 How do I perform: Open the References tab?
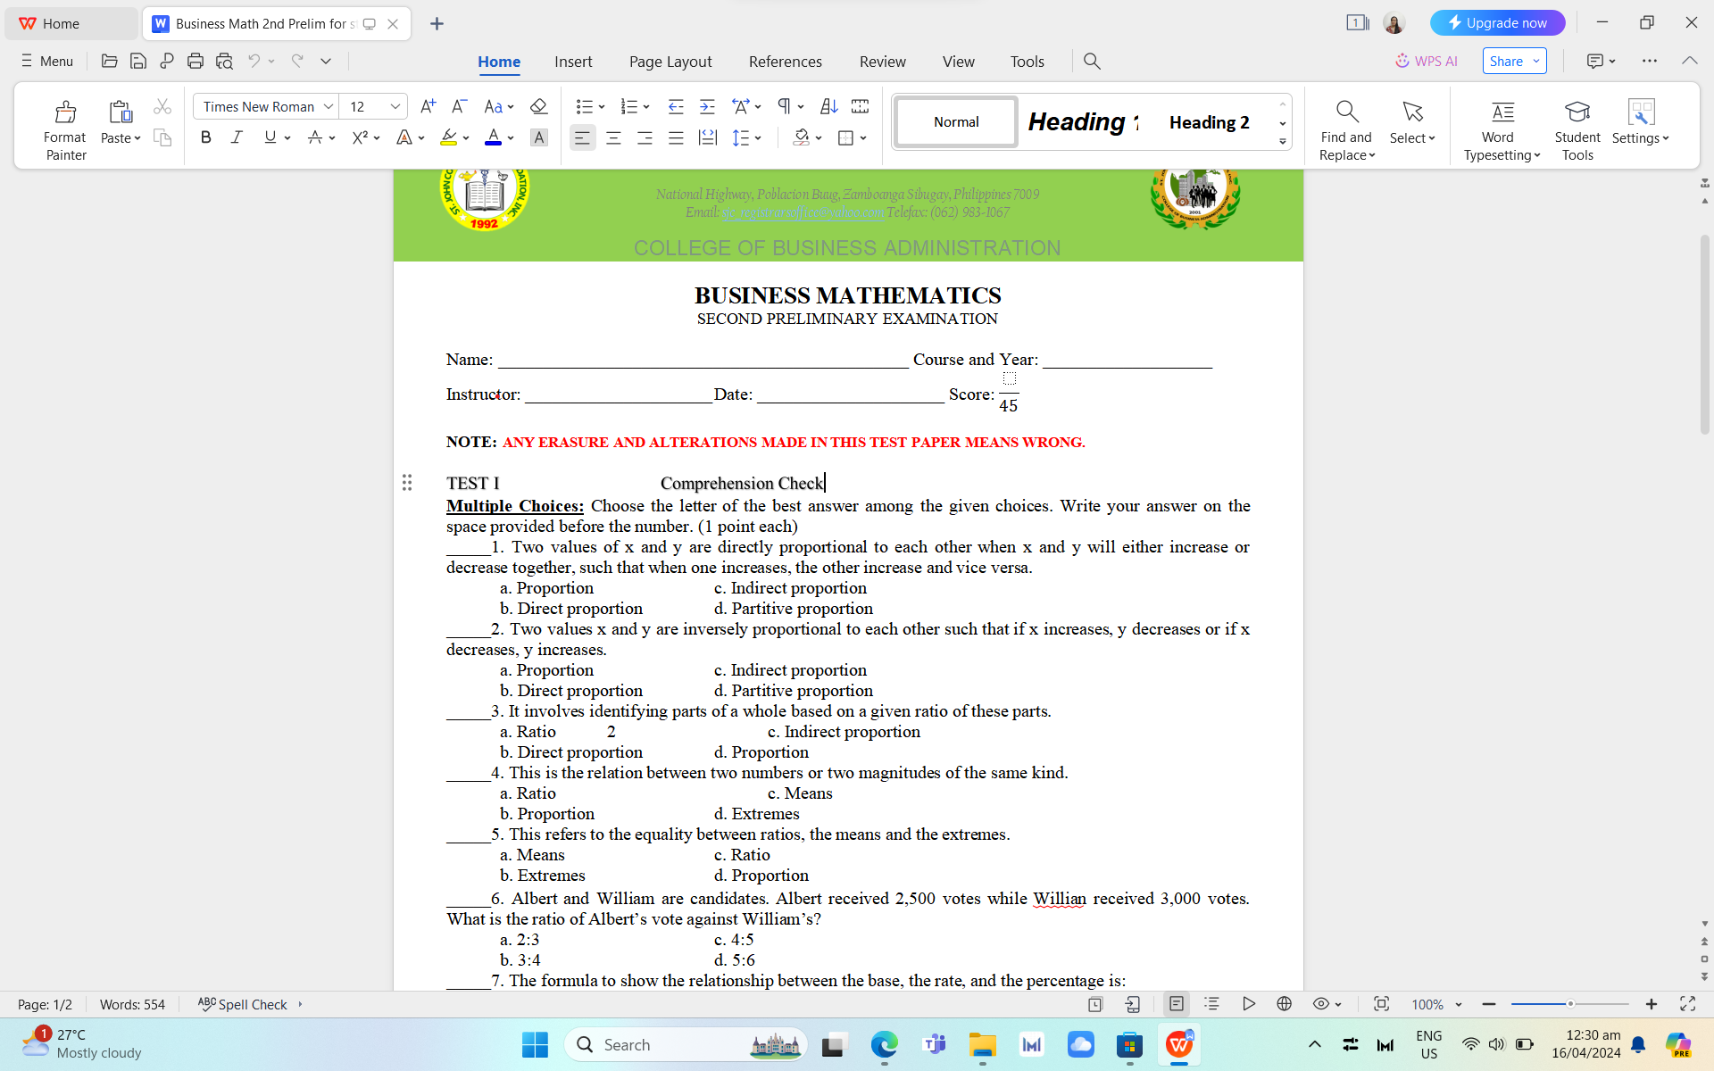pyautogui.click(x=785, y=61)
